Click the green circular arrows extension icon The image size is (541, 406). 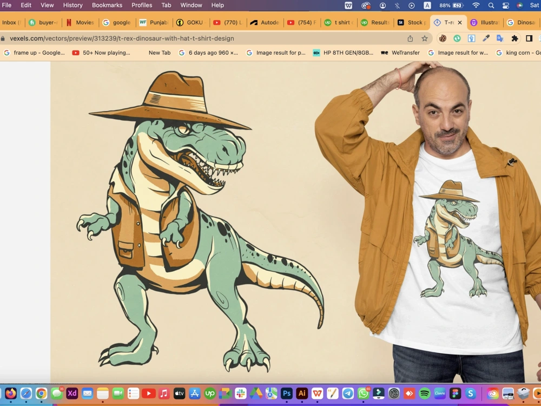click(x=457, y=38)
